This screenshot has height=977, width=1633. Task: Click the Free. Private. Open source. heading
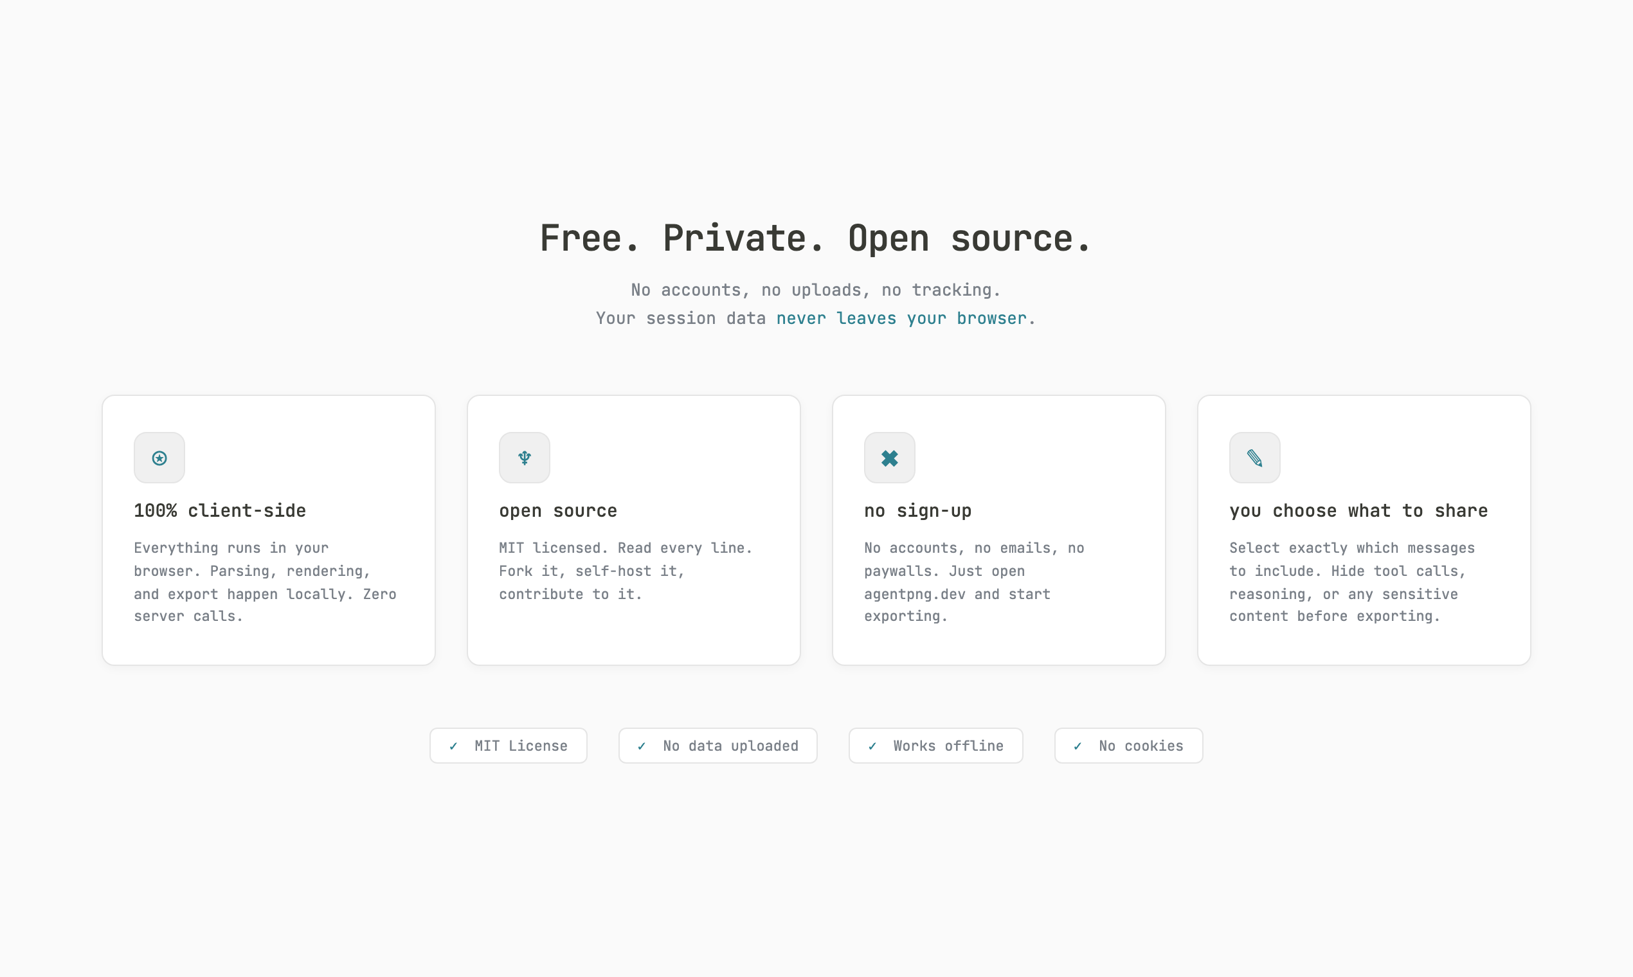(x=815, y=238)
